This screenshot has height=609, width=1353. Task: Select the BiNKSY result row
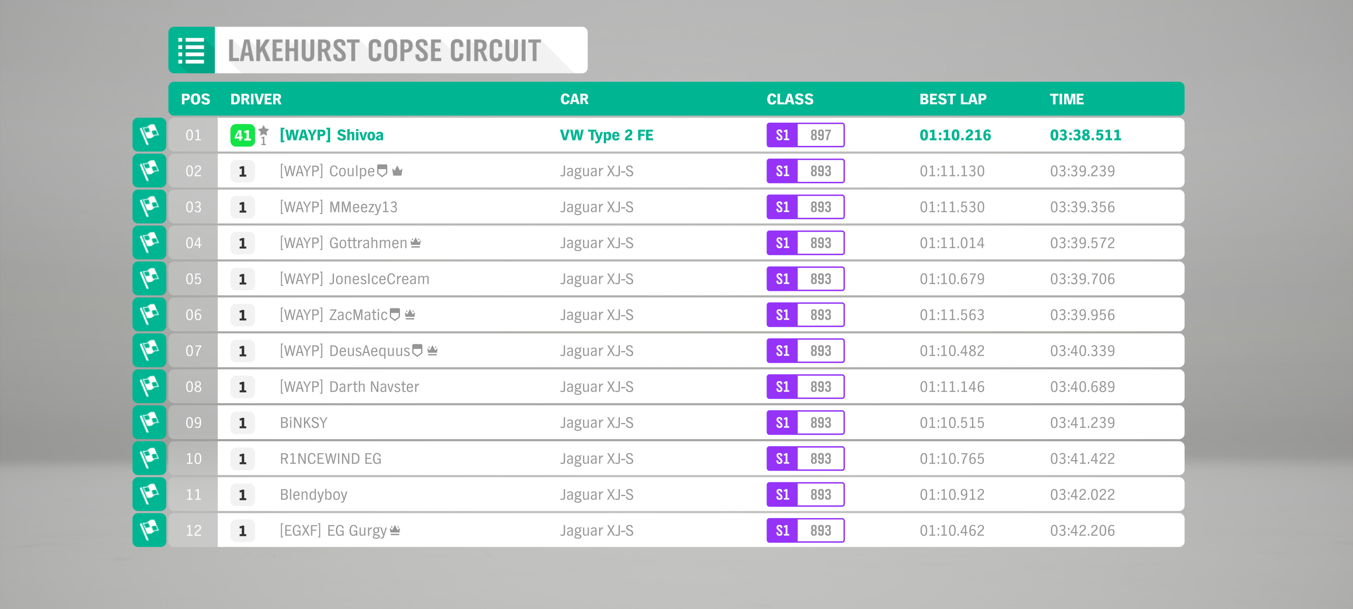point(683,422)
